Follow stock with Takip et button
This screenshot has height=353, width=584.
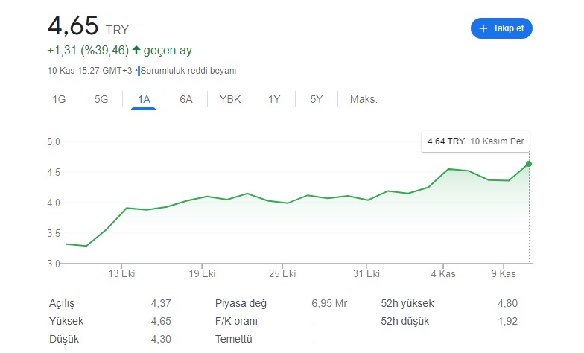point(501,28)
